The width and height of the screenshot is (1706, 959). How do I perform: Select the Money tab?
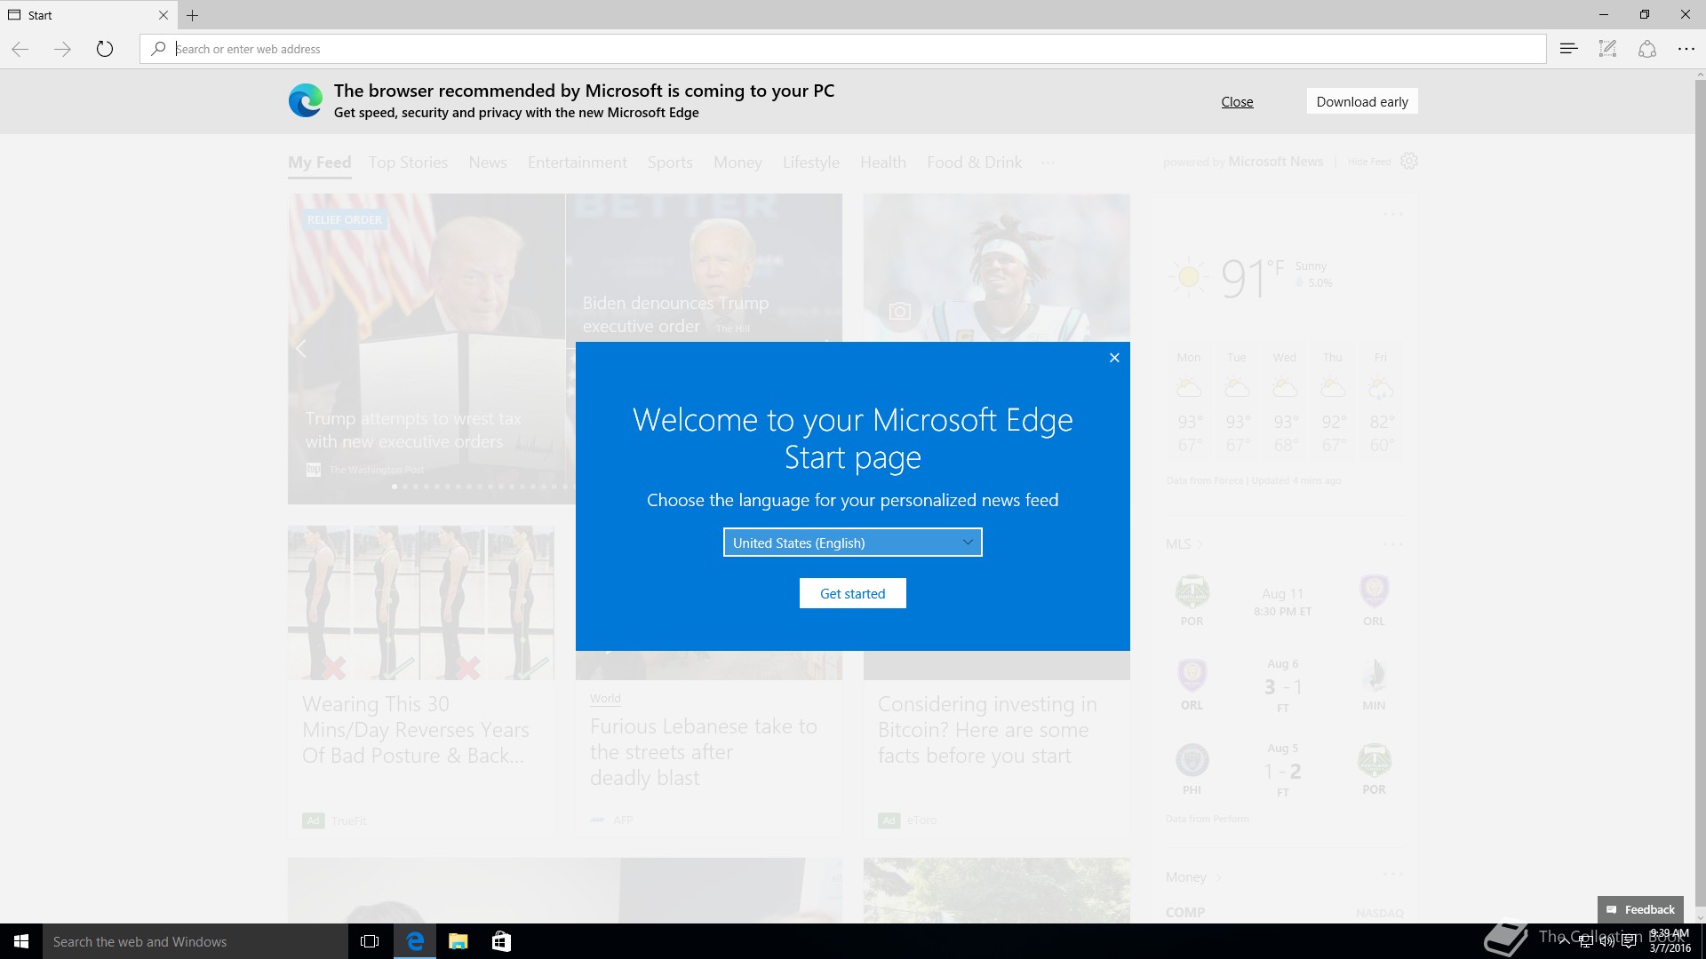737,162
